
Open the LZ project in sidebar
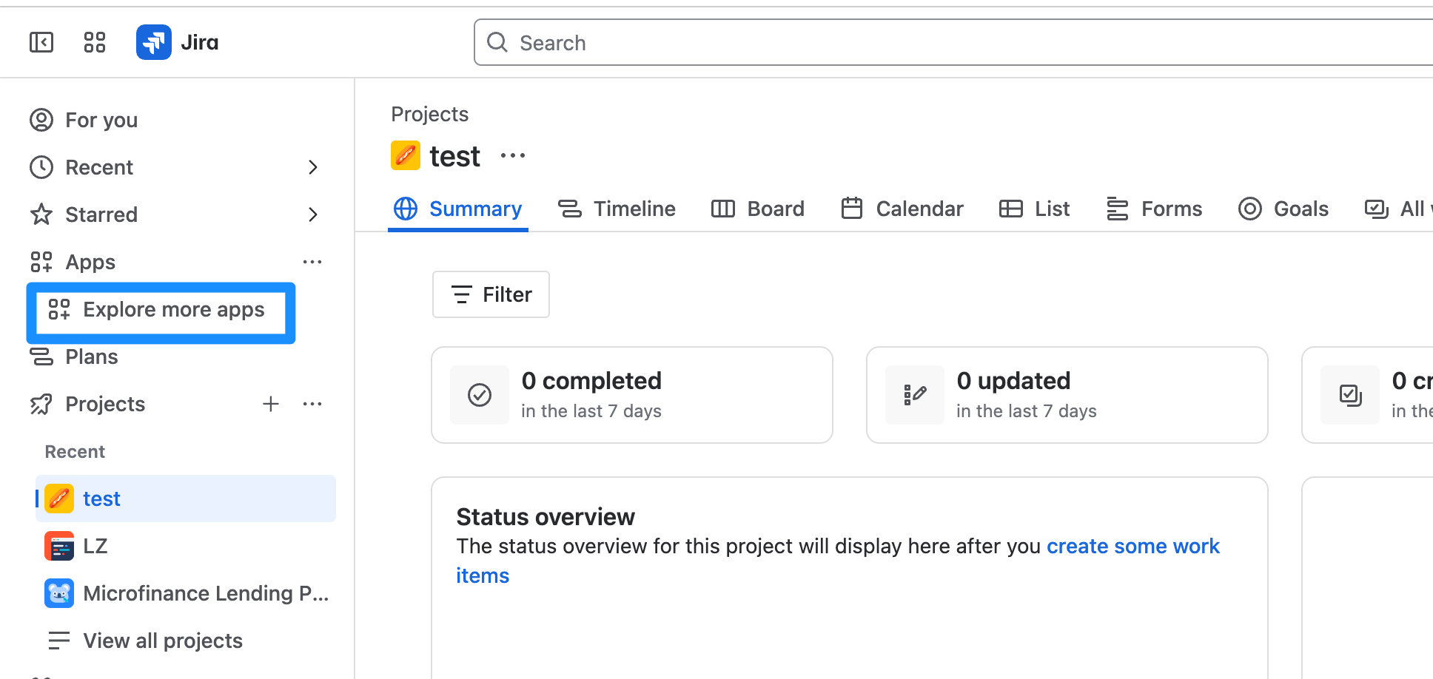tap(95, 546)
